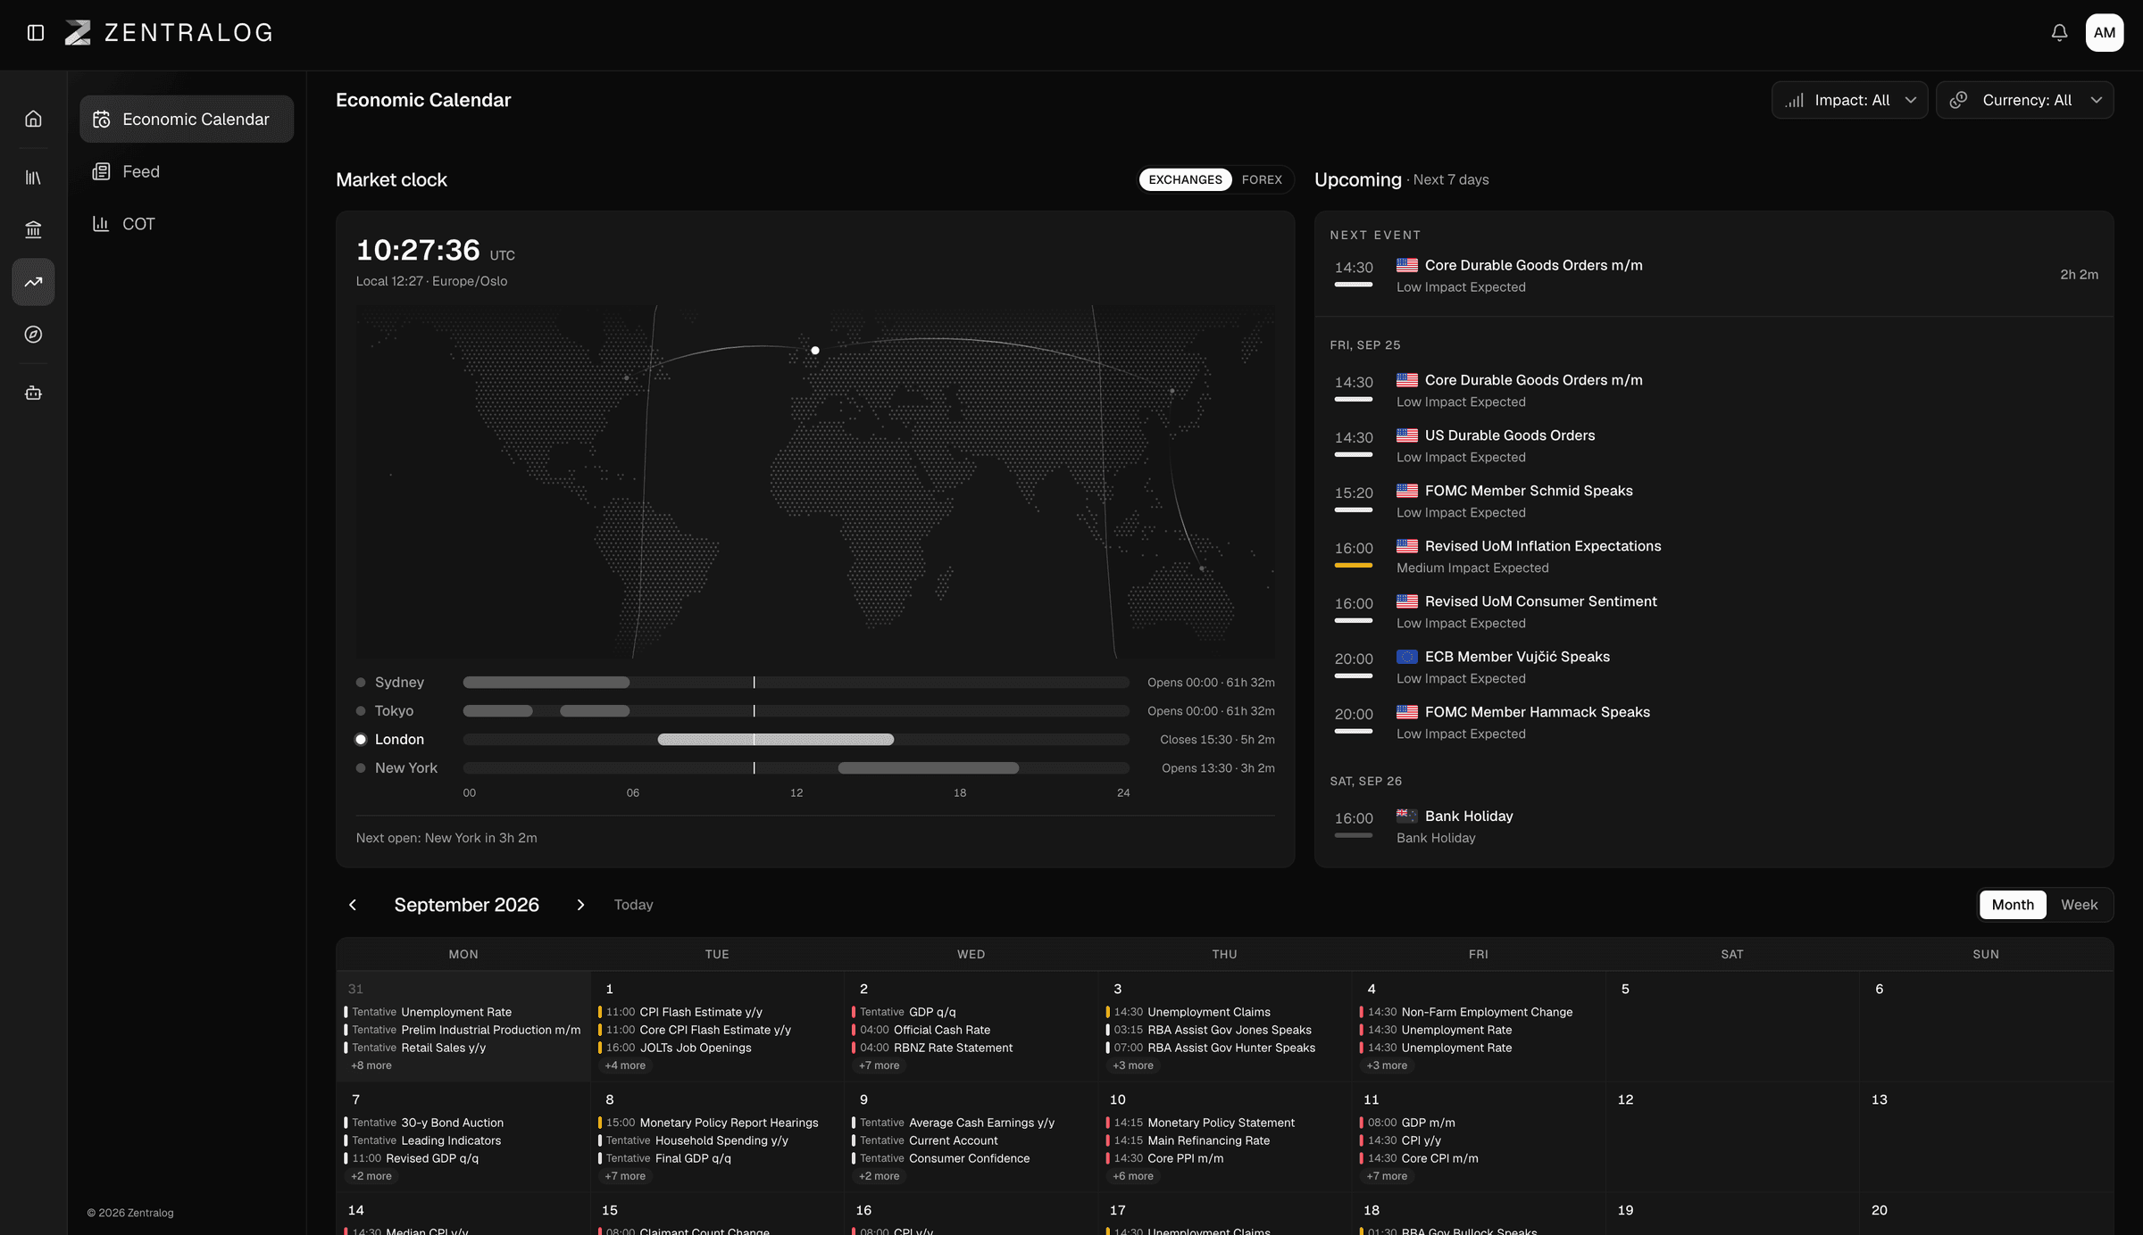Click the Economic Calendar clock icon
The image size is (2143, 1235).
tap(101, 120)
